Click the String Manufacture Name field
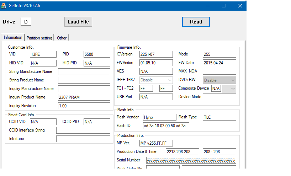This screenshot has height=176, width=291. (x=84, y=71)
